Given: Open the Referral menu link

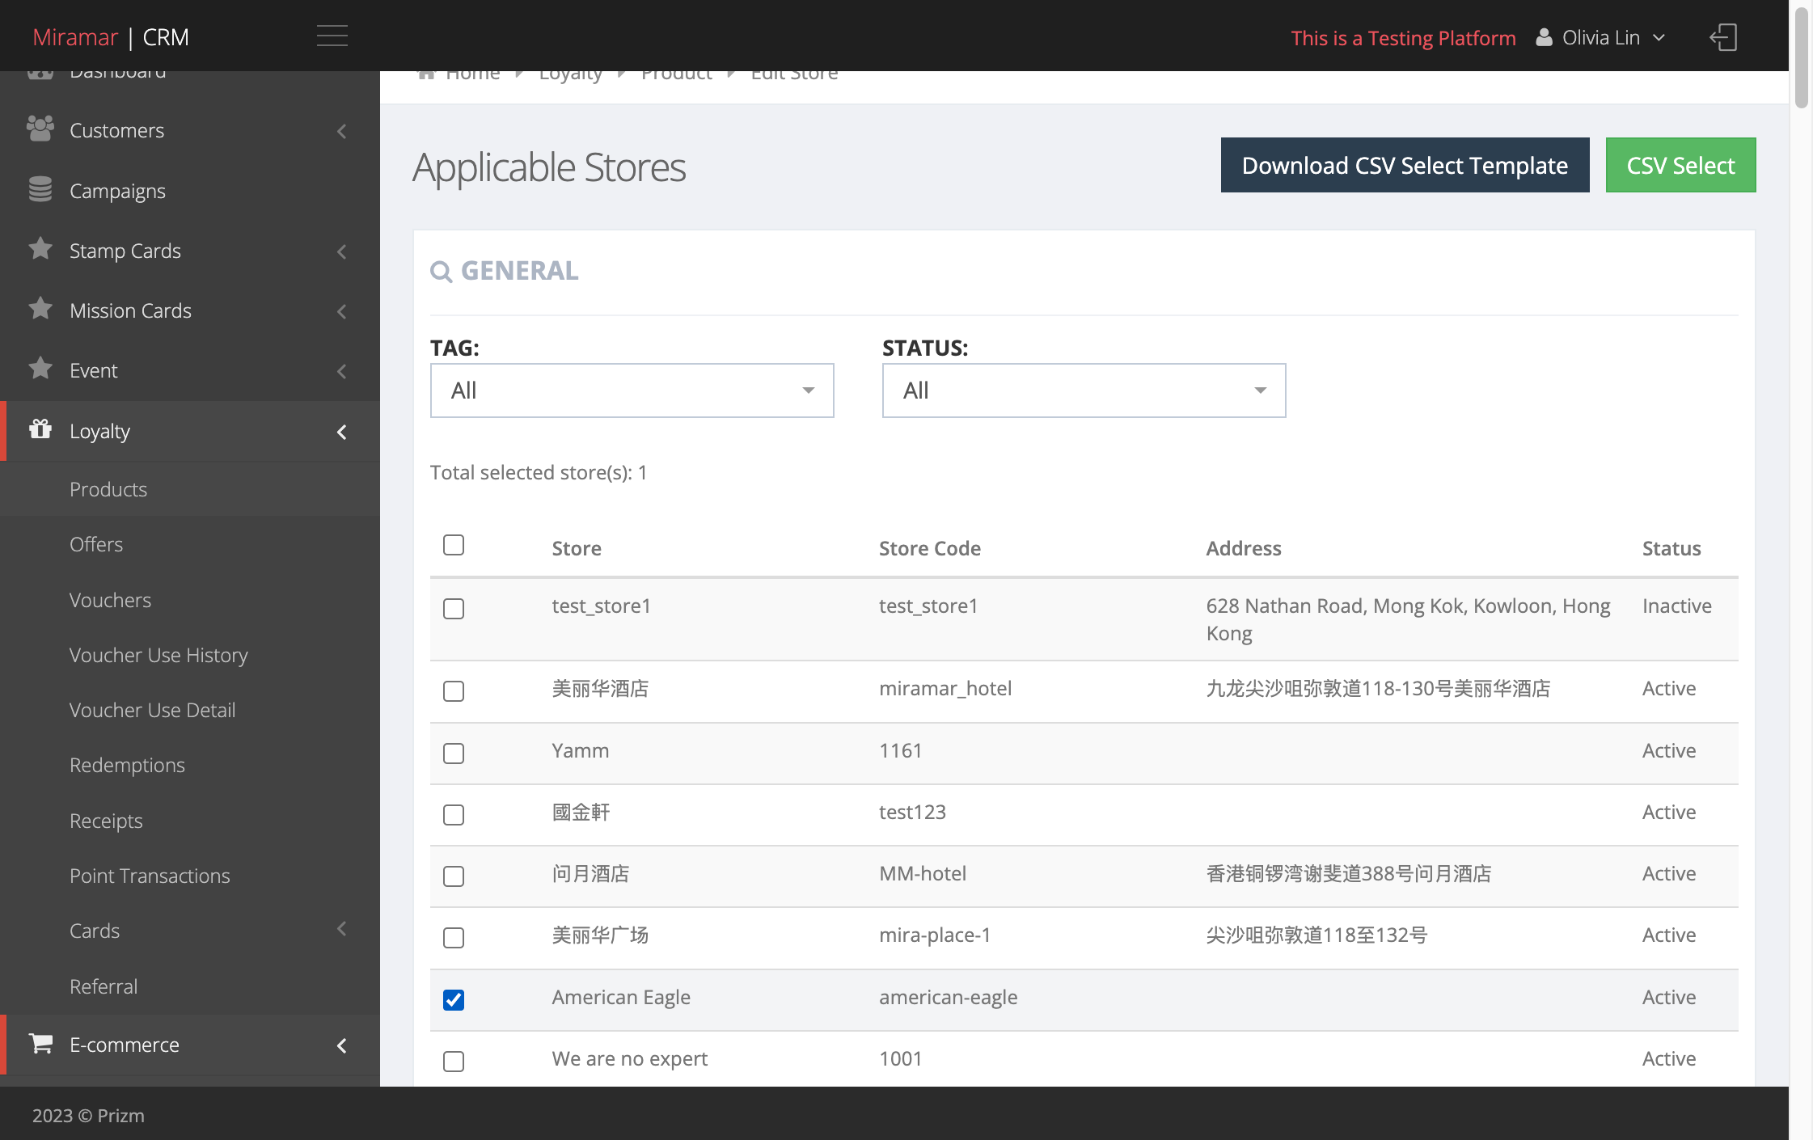Looking at the screenshot, I should 104,986.
